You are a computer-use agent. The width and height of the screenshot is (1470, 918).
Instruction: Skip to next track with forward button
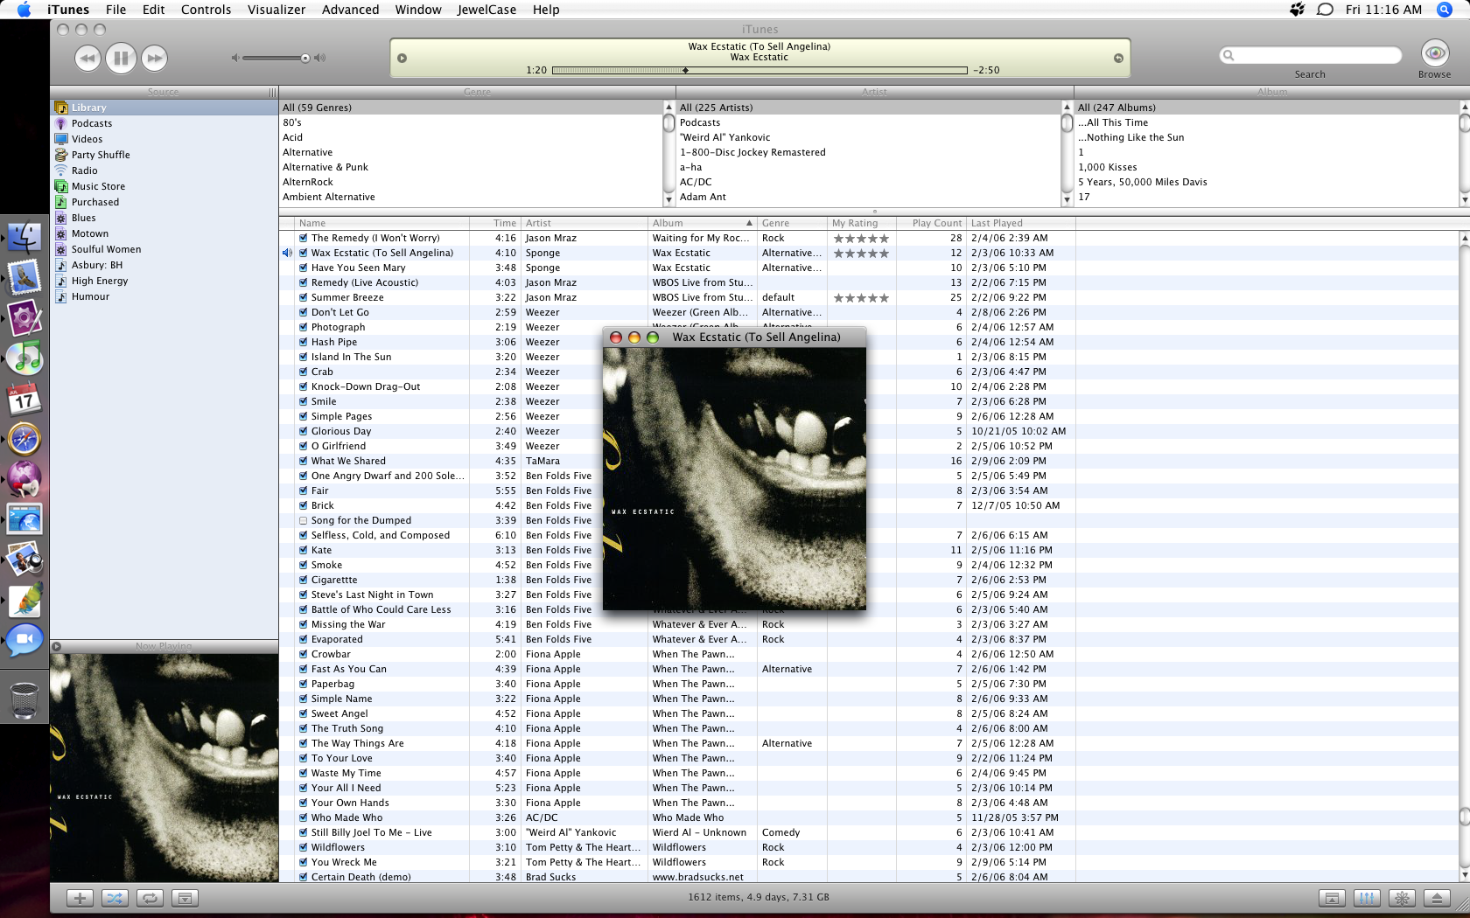pyautogui.click(x=154, y=59)
